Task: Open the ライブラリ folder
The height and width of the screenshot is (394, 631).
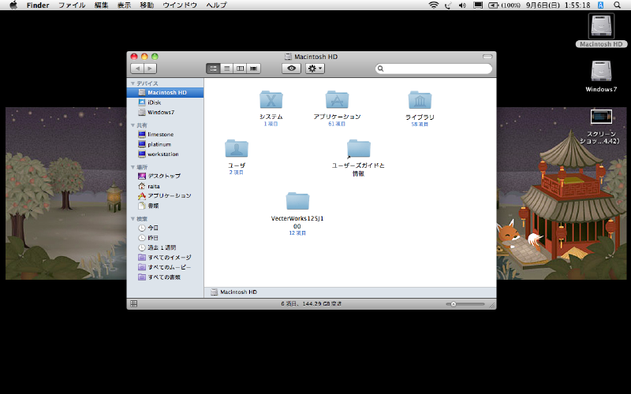Action: point(420,100)
